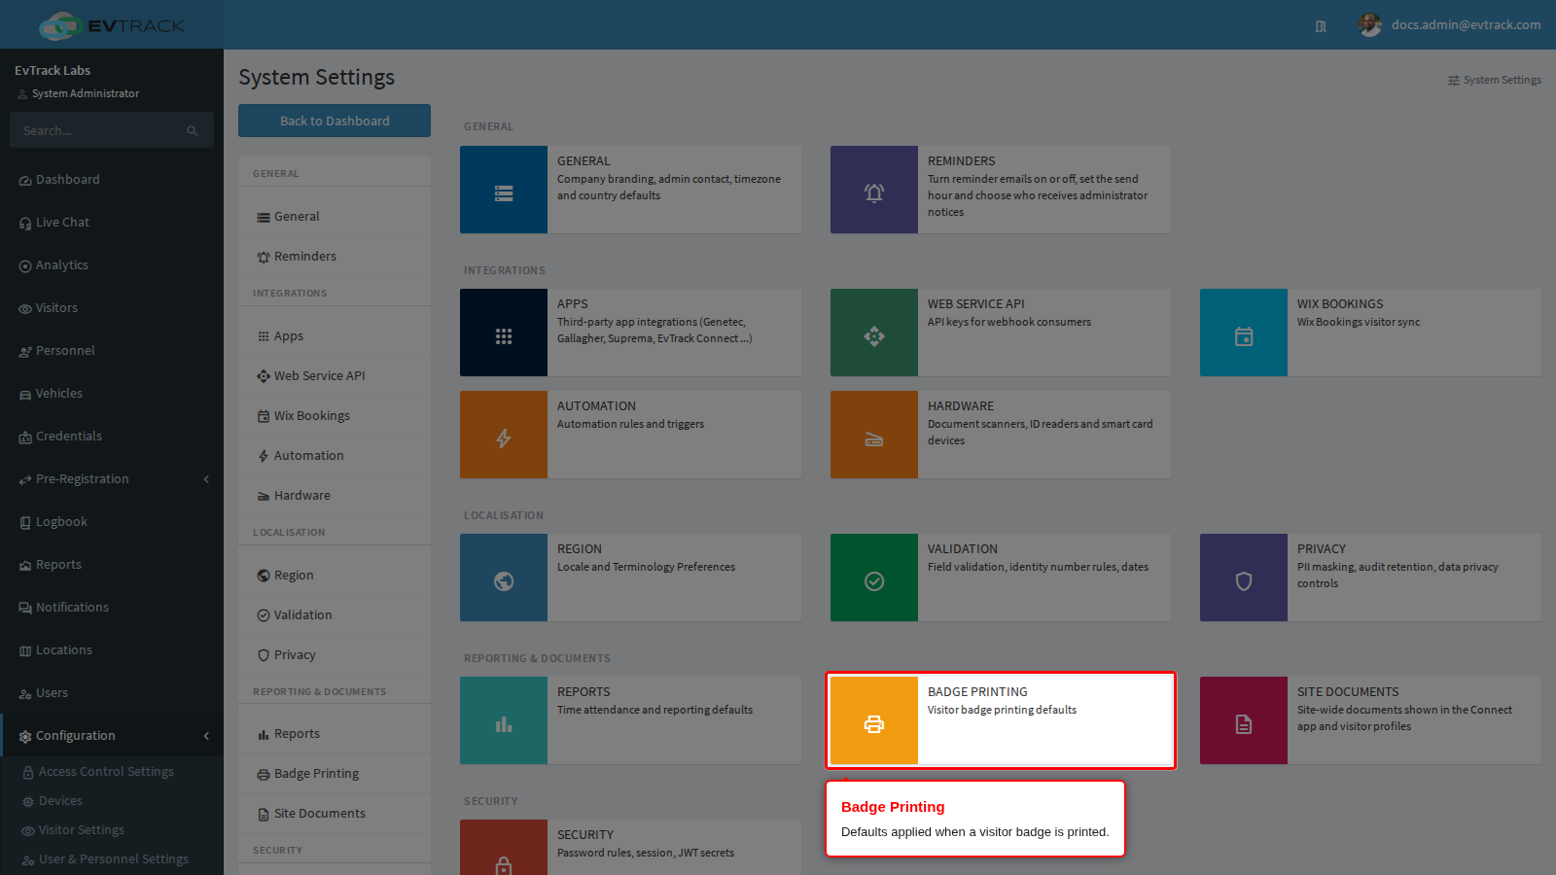Open Logbook in the sidebar
Screen dimensions: 1556x875
pos(112,522)
